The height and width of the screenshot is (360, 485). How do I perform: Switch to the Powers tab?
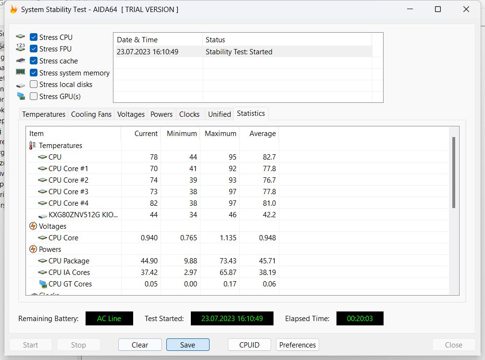pyautogui.click(x=162, y=114)
